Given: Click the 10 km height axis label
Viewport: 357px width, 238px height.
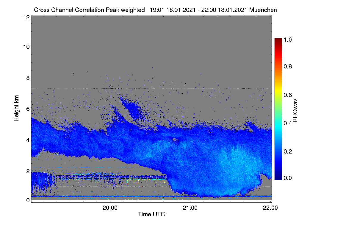Looking at the screenshot, I should coord(26,47).
